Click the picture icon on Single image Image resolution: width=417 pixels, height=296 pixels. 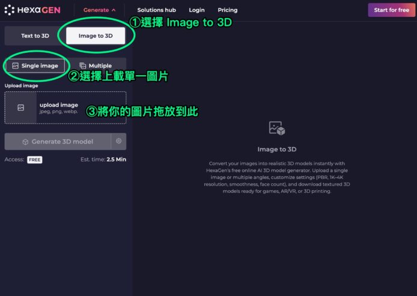coord(16,65)
